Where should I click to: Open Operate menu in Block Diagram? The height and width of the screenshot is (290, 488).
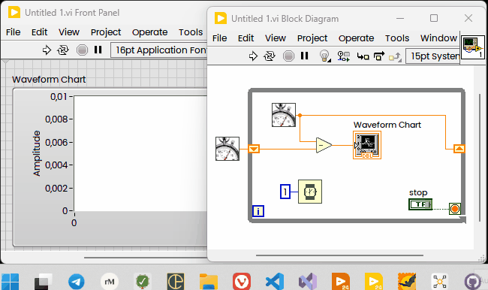coord(356,38)
